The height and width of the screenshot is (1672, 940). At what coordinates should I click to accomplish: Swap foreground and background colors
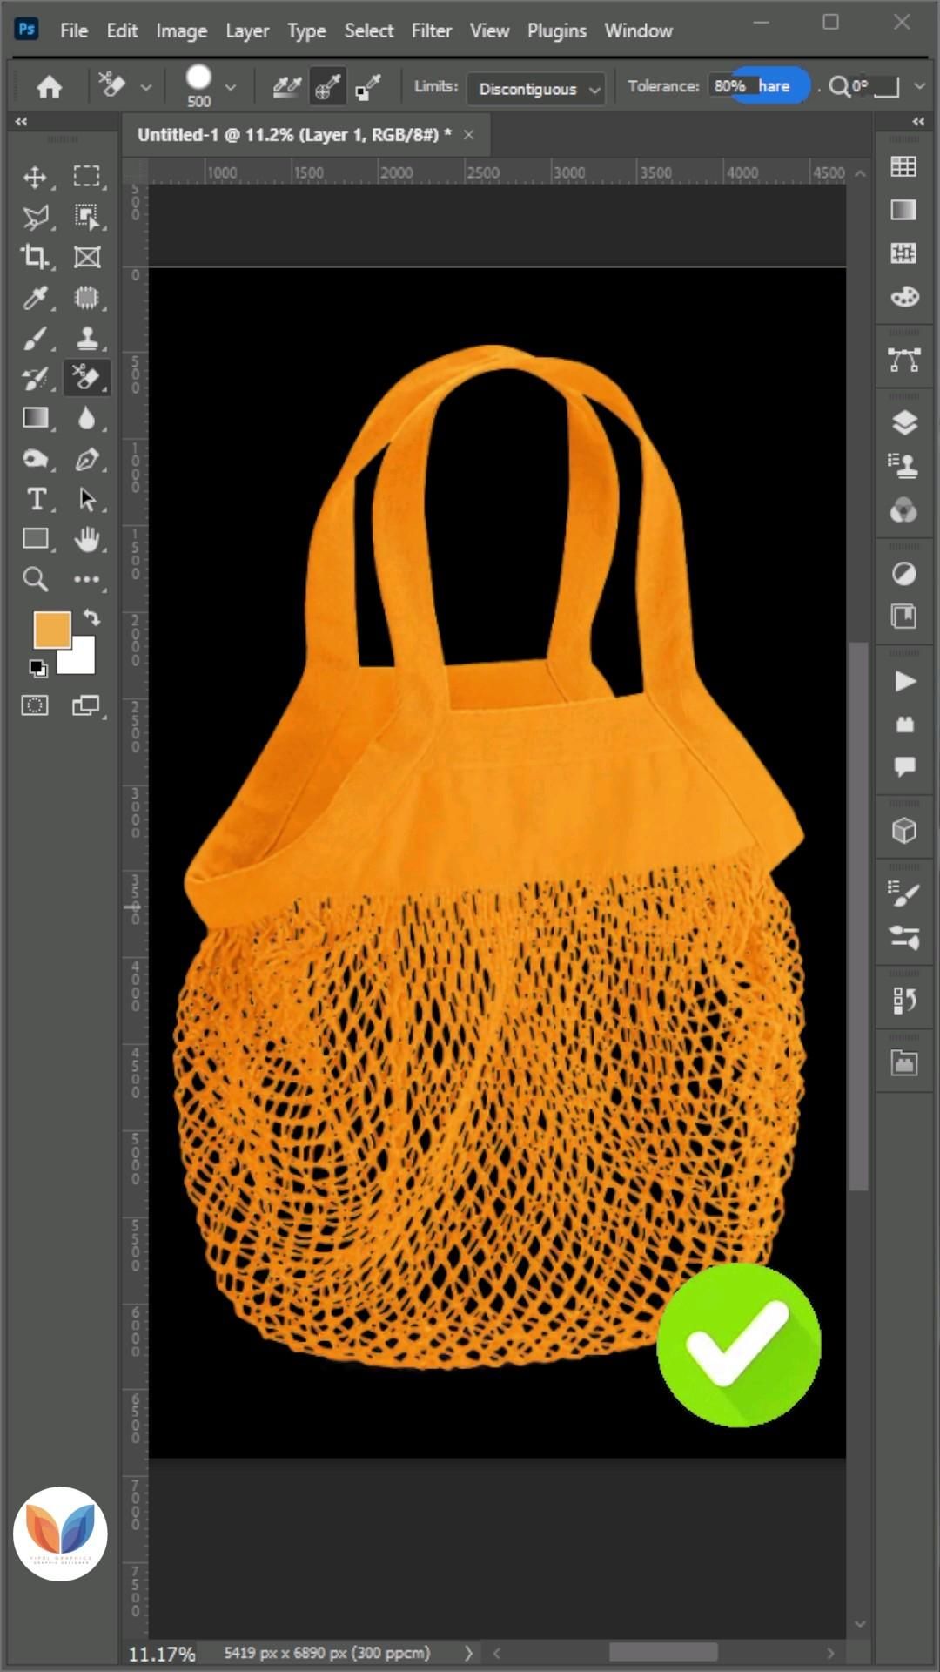[x=92, y=618]
